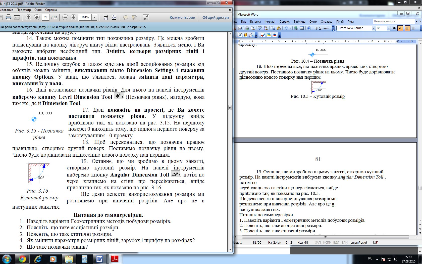Expand undo history dropdown arrow

(290, 28)
